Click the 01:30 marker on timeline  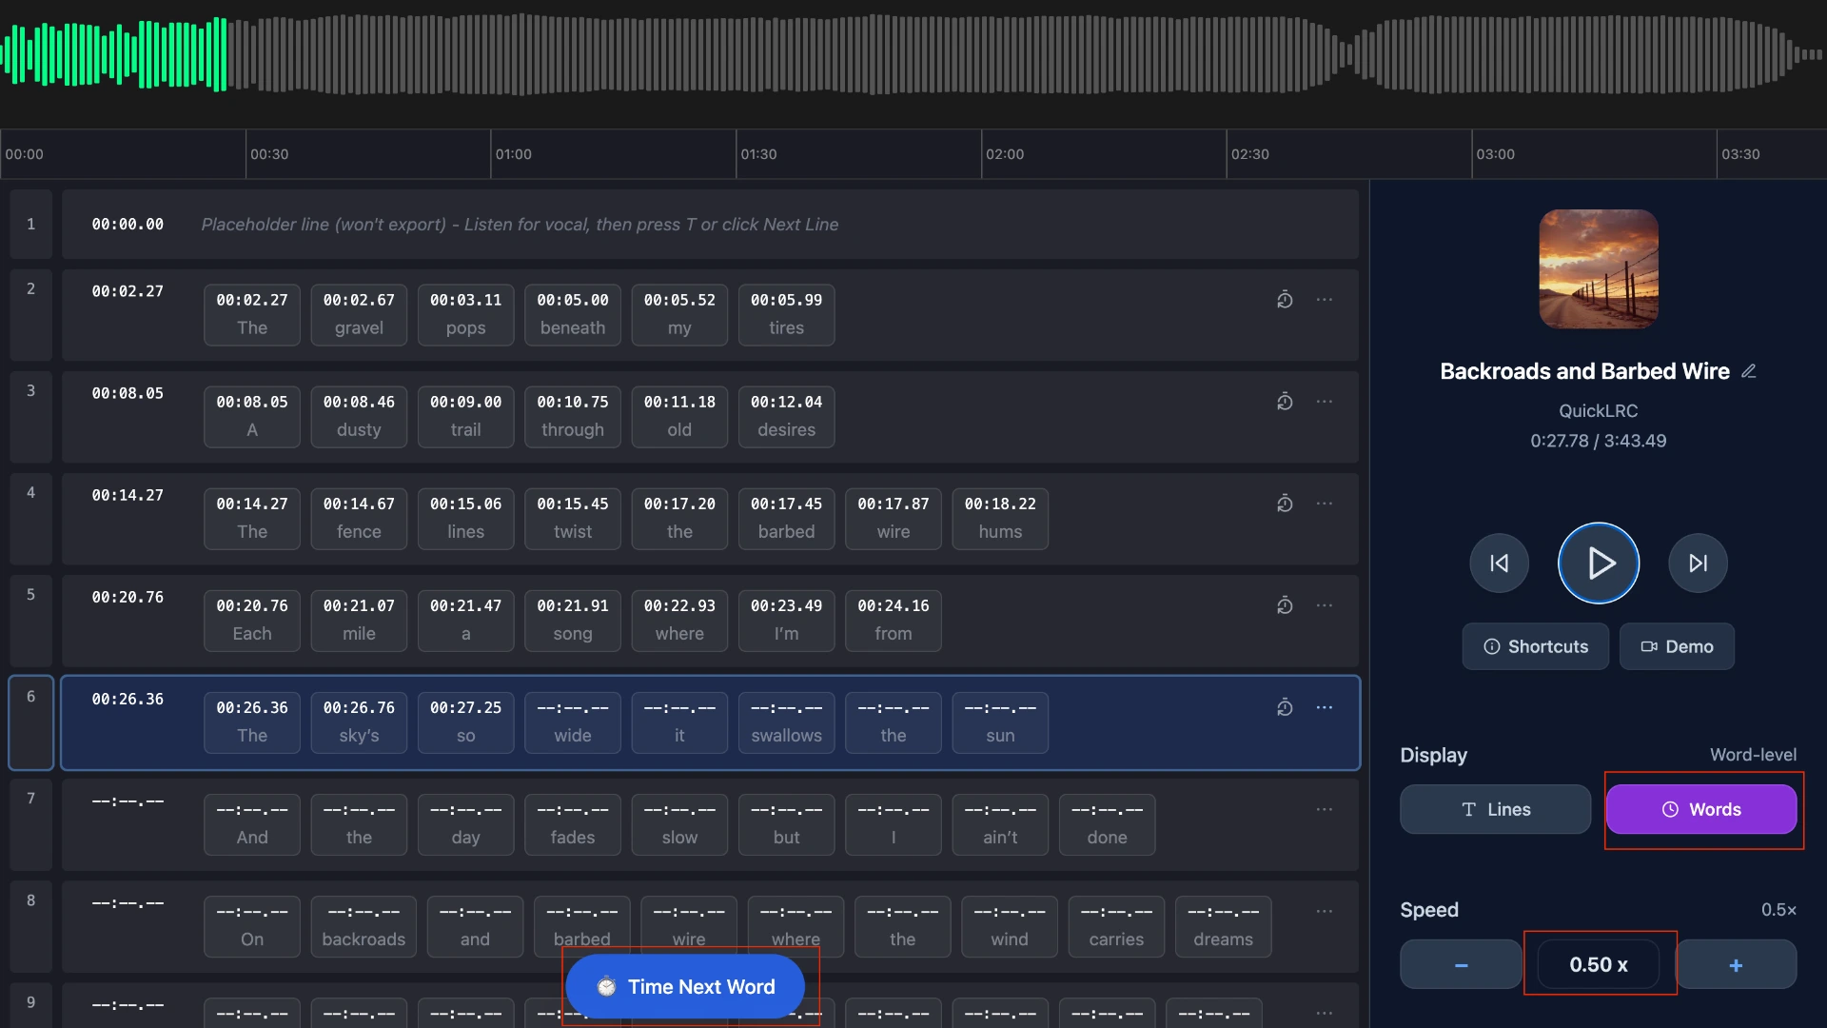pos(758,154)
